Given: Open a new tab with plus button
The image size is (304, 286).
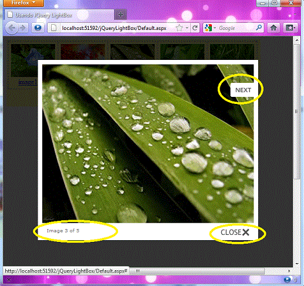Looking at the screenshot, I should (120, 15).
